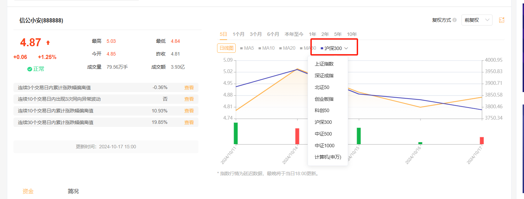Click 查看 for 连续10个交易日内出现3次同向异常波动
The width and height of the screenshot is (524, 199).
coord(189,99)
